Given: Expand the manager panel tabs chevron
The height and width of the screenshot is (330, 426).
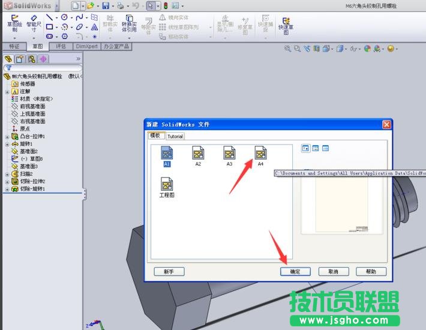Looking at the screenshot, I should (x=78, y=59).
